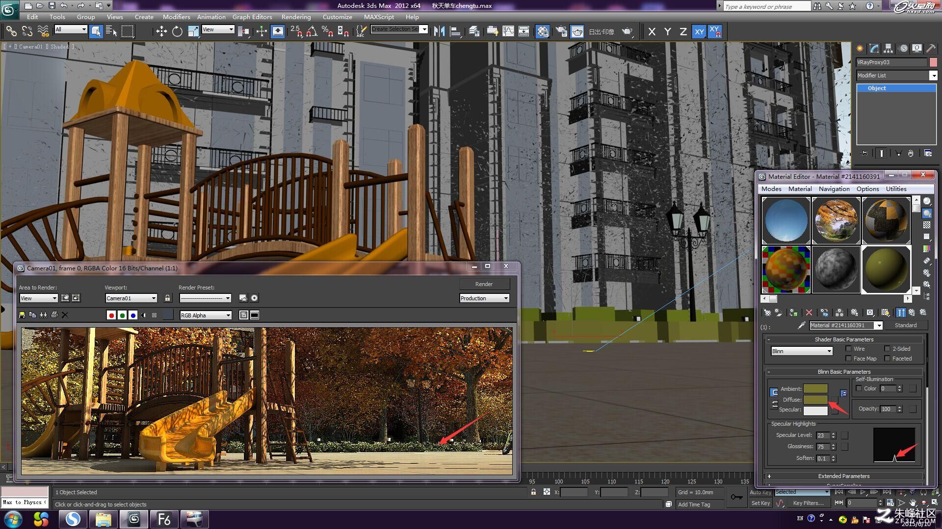Activate the Select and Move tool
The width and height of the screenshot is (942, 529).
[x=161, y=31]
